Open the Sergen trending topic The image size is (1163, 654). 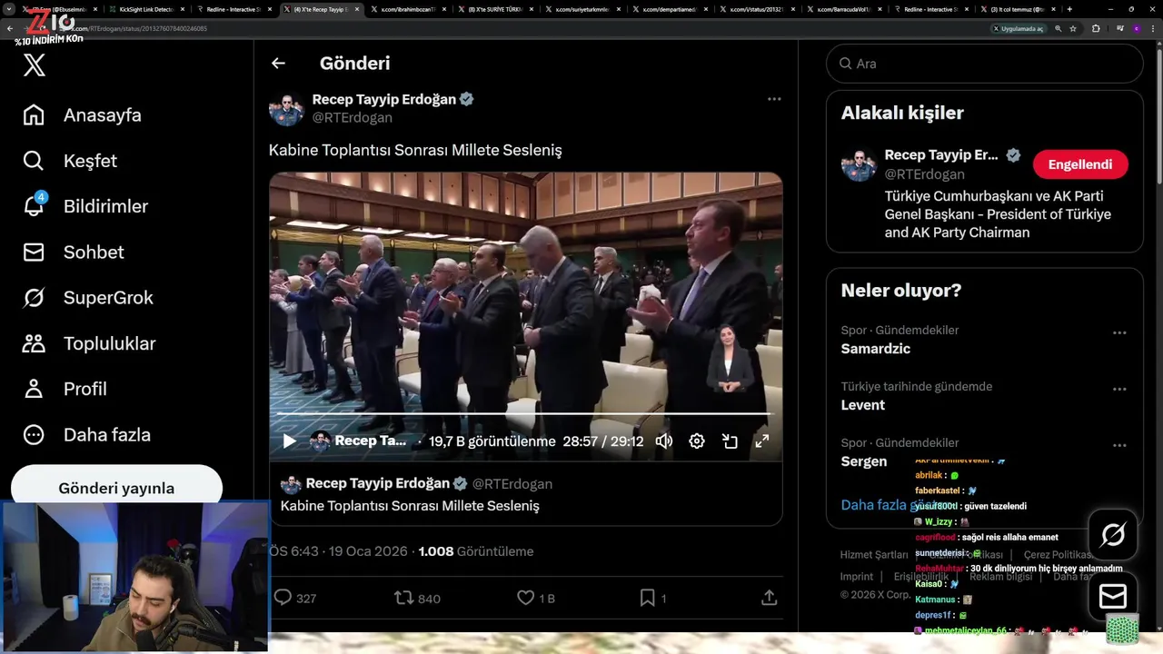coord(864,461)
